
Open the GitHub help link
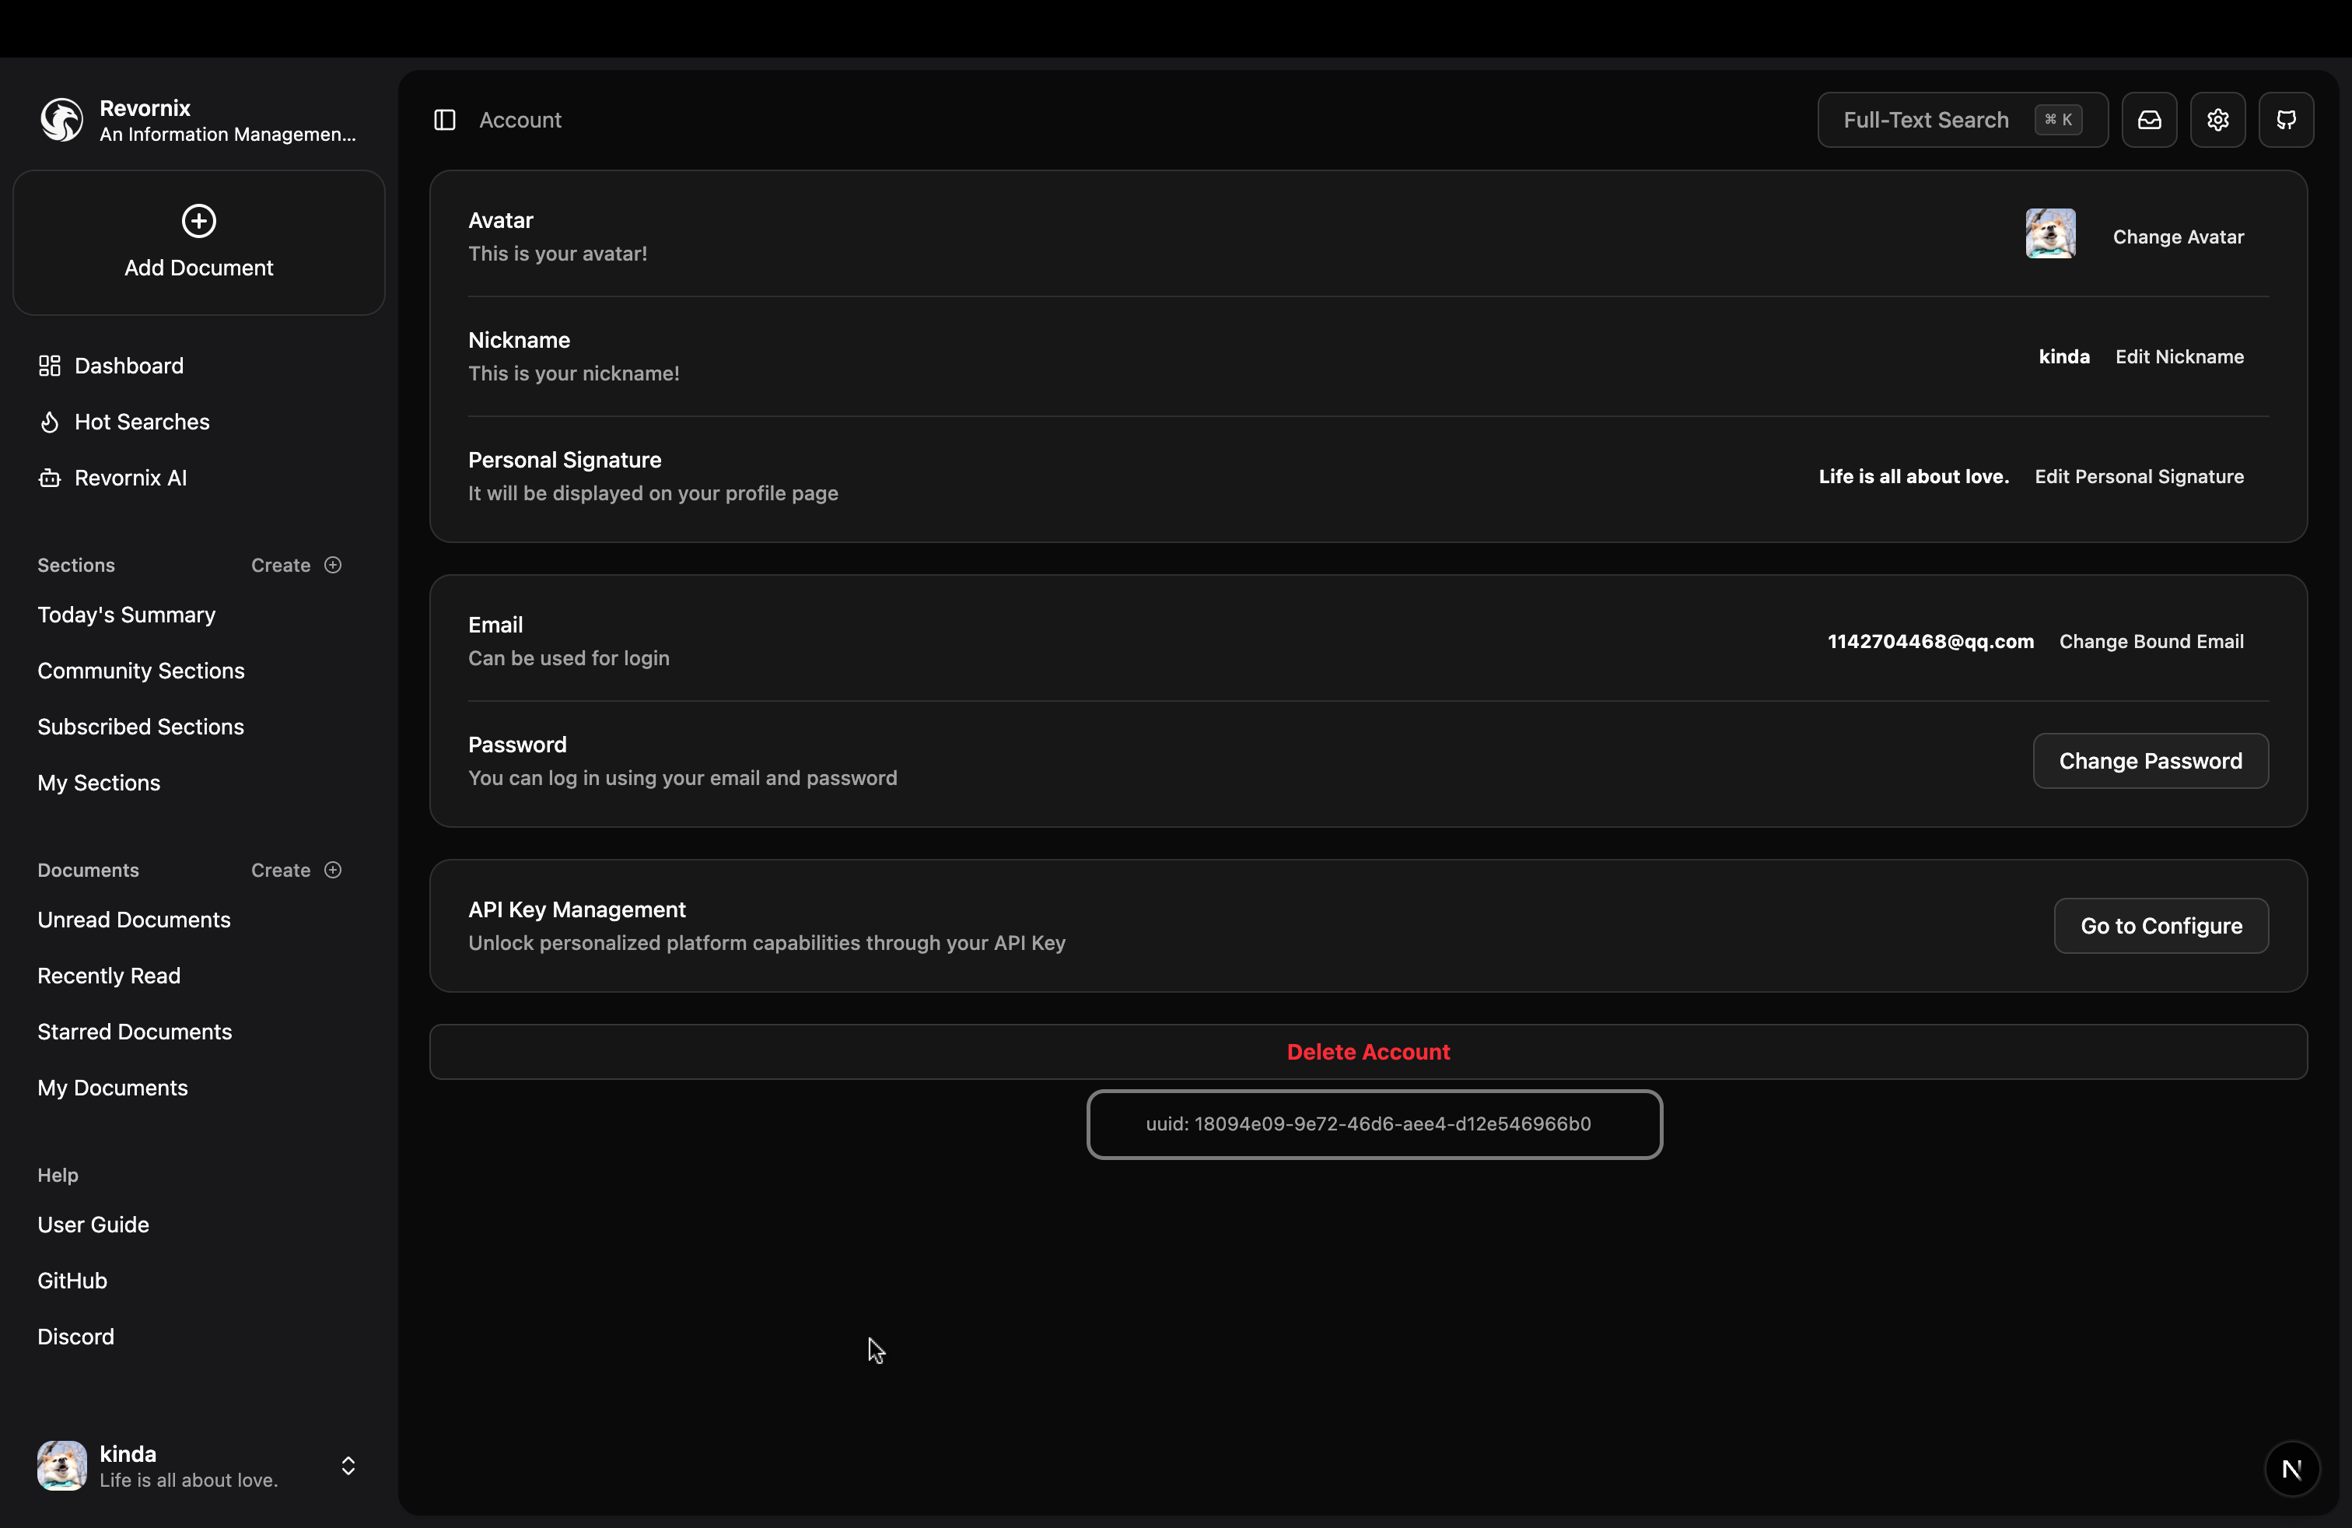(x=72, y=1281)
